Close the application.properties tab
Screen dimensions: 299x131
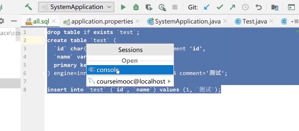pyautogui.click(x=137, y=21)
